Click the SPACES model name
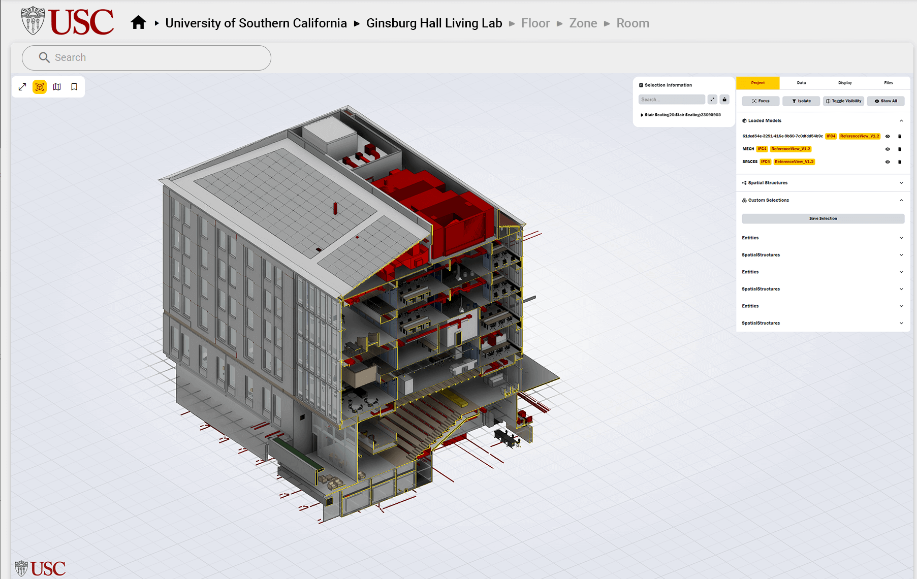917x579 pixels. click(750, 162)
